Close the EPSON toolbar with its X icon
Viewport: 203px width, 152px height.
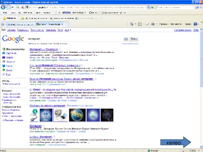(x=59, y=13)
